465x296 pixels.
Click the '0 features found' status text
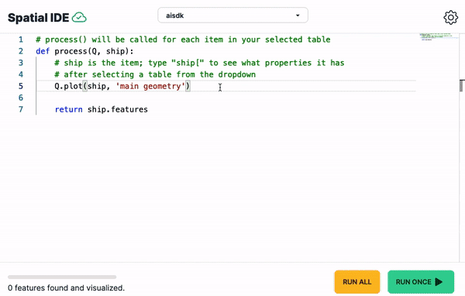click(66, 287)
